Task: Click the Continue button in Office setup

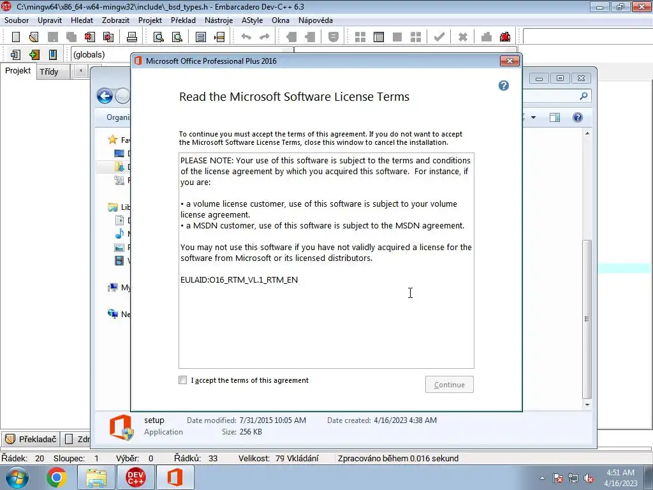Action: pos(449,385)
